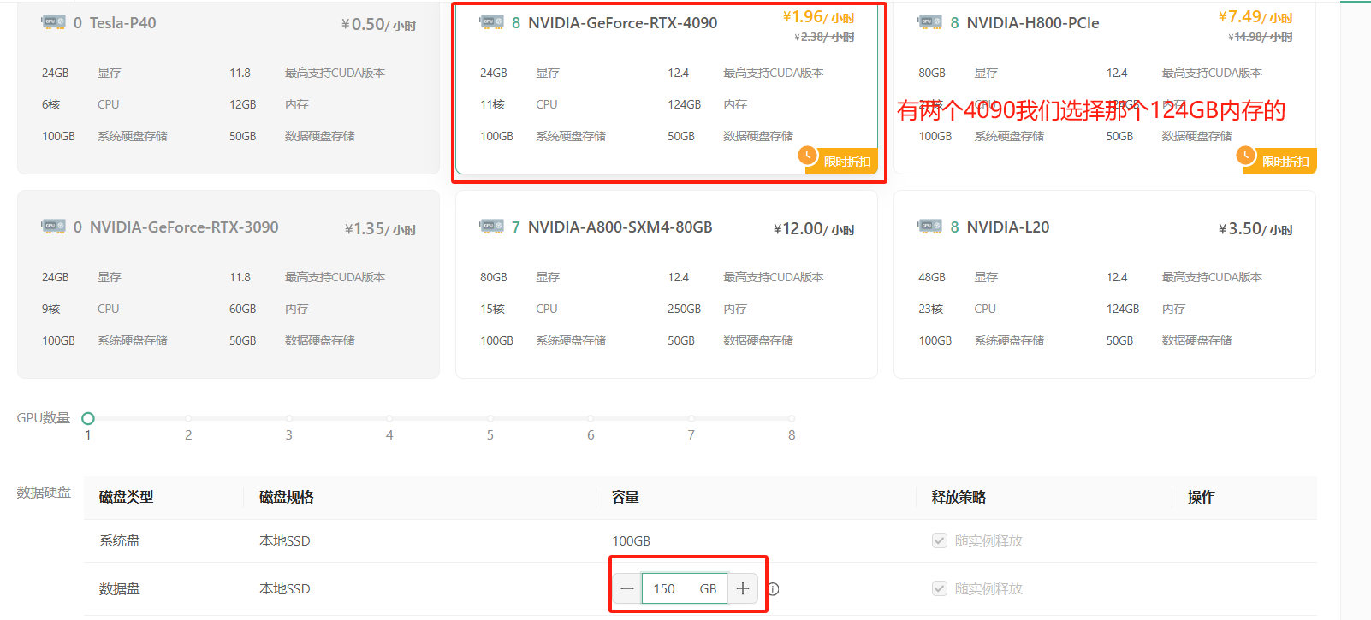1371x620 pixels.
Task: Click the 本地SSD spec in the 数据盘 row
Action: tap(285, 588)
